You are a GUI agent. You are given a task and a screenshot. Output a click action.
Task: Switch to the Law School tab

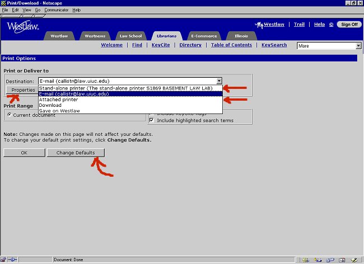[130, 36]
